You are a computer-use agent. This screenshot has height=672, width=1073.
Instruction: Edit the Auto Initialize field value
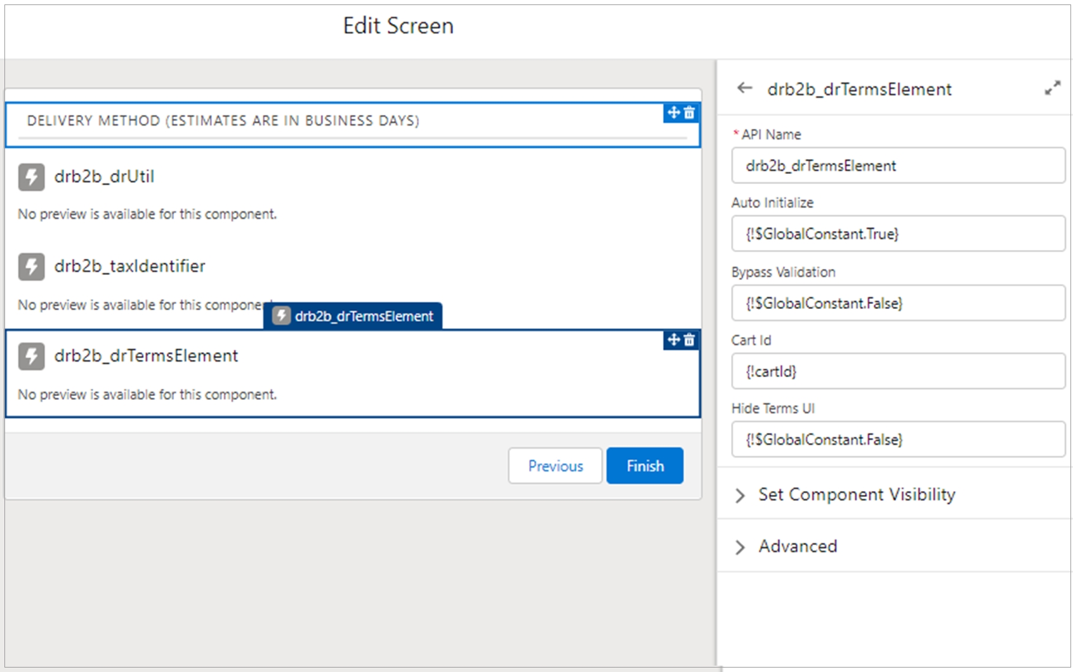tap(897, 234)
